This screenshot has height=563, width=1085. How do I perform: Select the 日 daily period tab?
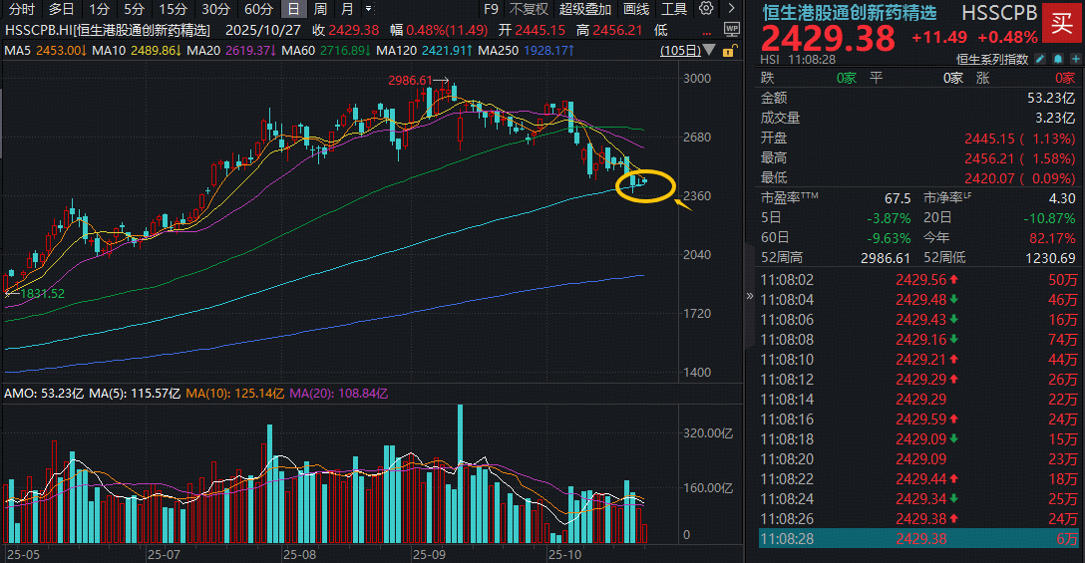(294, 9)
